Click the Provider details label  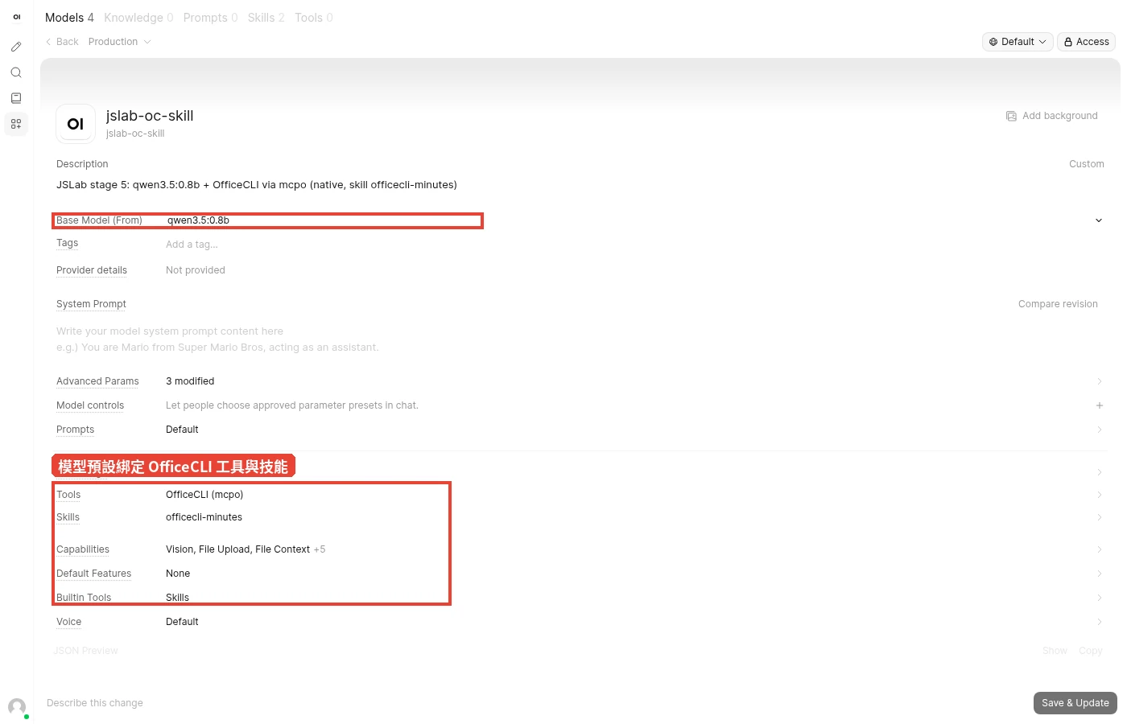click(x=92, y=270)
